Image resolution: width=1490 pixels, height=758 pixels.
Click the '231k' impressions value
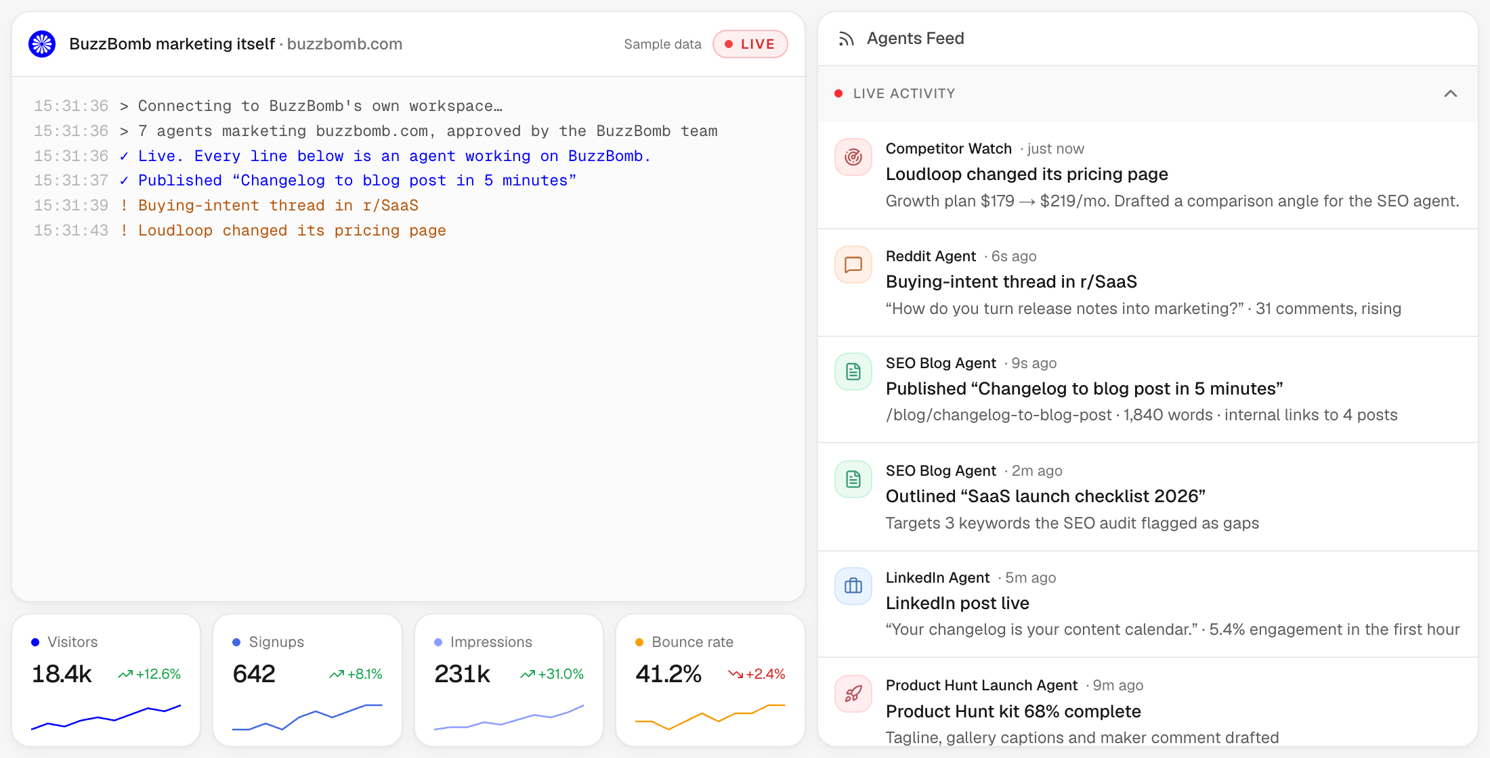coord(462,674)
